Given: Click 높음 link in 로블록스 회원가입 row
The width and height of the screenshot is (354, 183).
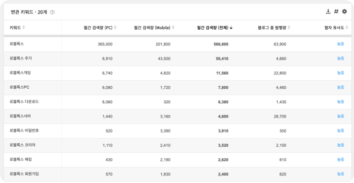Looking at the screenshot, I should point(340,174).
